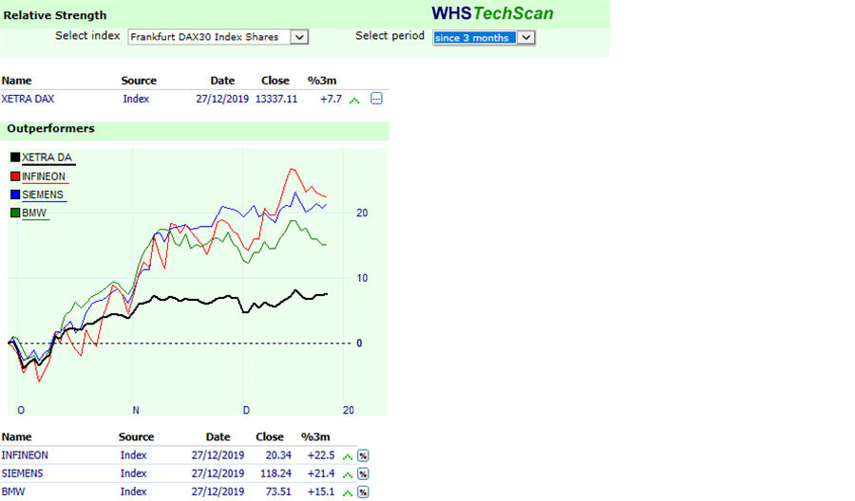Viewport: 855px width, 501px height.
Task: Click the green trend icon in XETRA DAX row
Action: pos(354,101)
